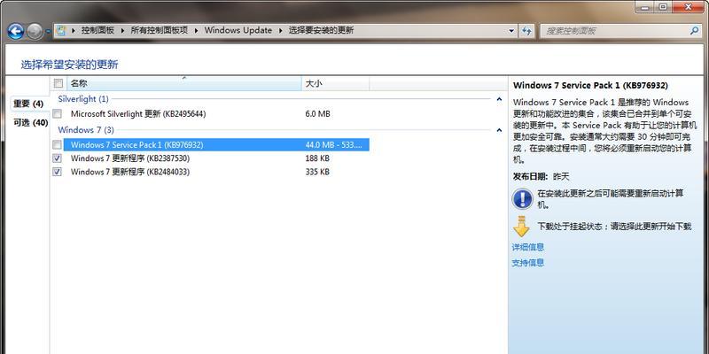709x354 pixels.
Task: Expand the arrow after 控制面板 breadcrumb
Action: 122,31
